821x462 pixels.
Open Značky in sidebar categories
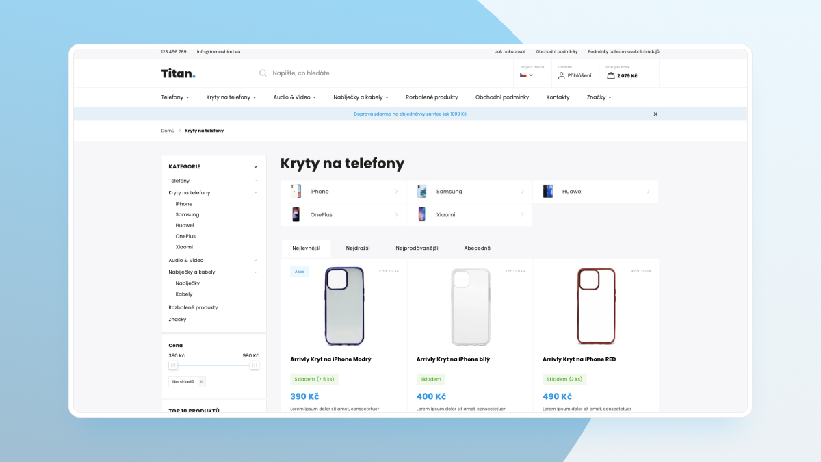coord(177,320)
